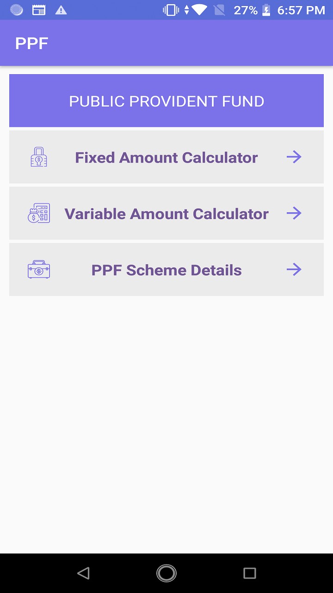Tap the Android home circle button

(166, 574)
